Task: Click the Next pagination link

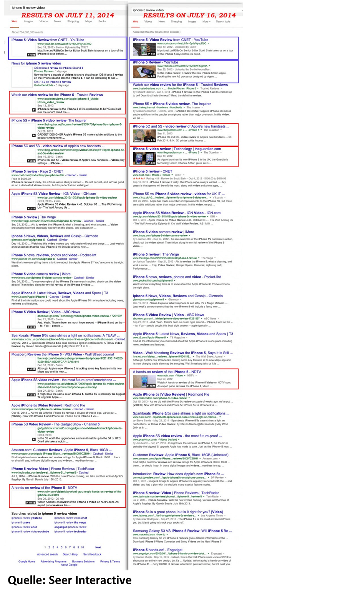Action: 98,547
